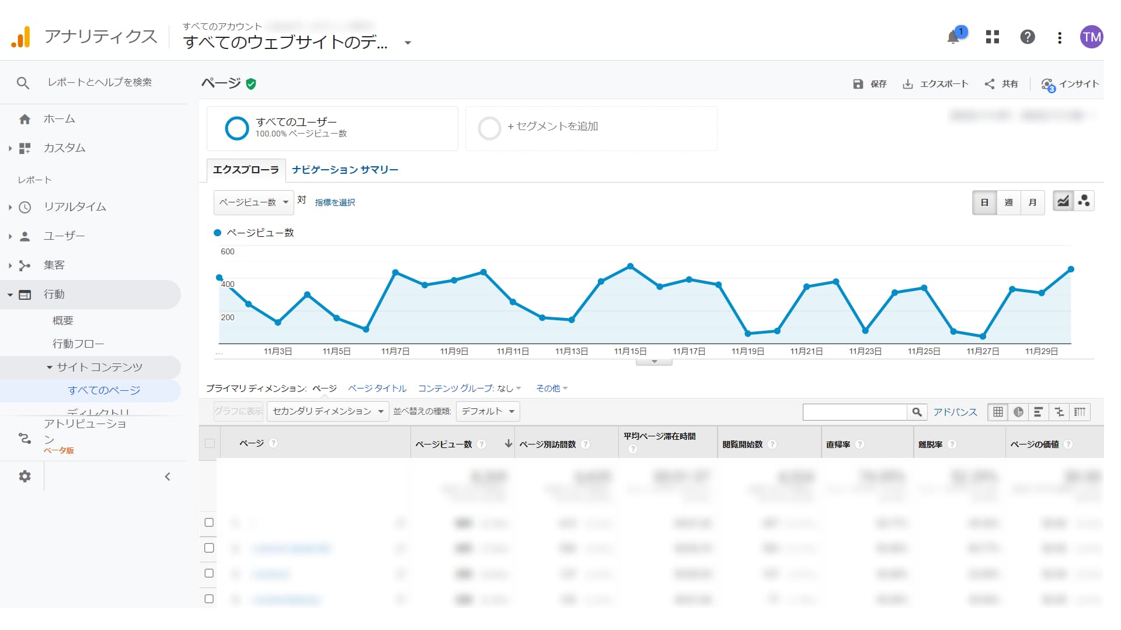Check the fourth table row checkbox
Screen dimensions: 1121x630
(209, 598)
